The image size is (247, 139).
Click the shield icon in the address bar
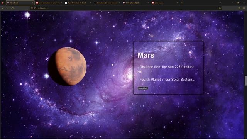point(32,8)
